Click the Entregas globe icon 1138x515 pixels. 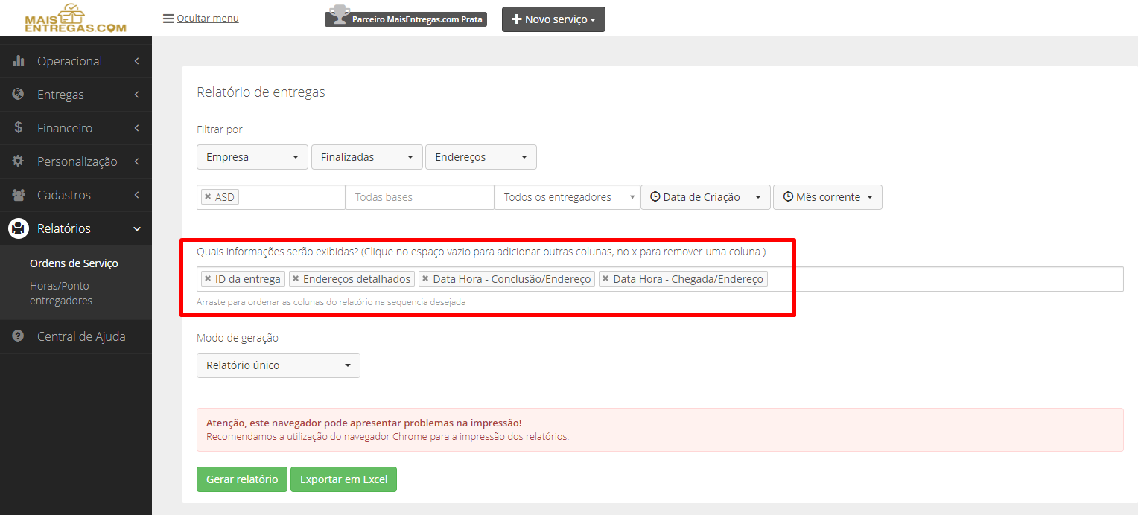click(19, 95)
